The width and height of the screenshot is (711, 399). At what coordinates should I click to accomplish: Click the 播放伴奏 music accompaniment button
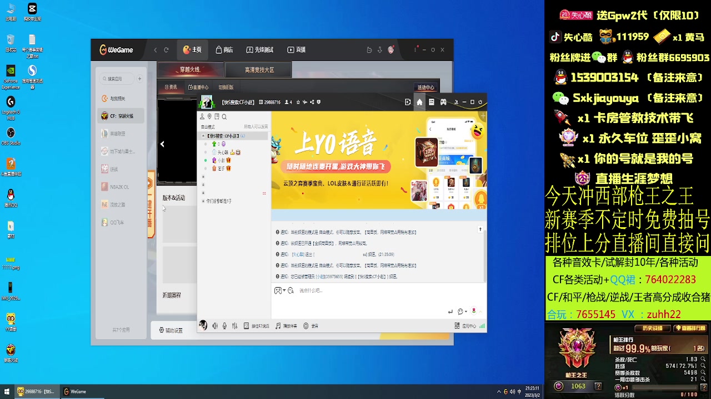(x=287, y=326)
